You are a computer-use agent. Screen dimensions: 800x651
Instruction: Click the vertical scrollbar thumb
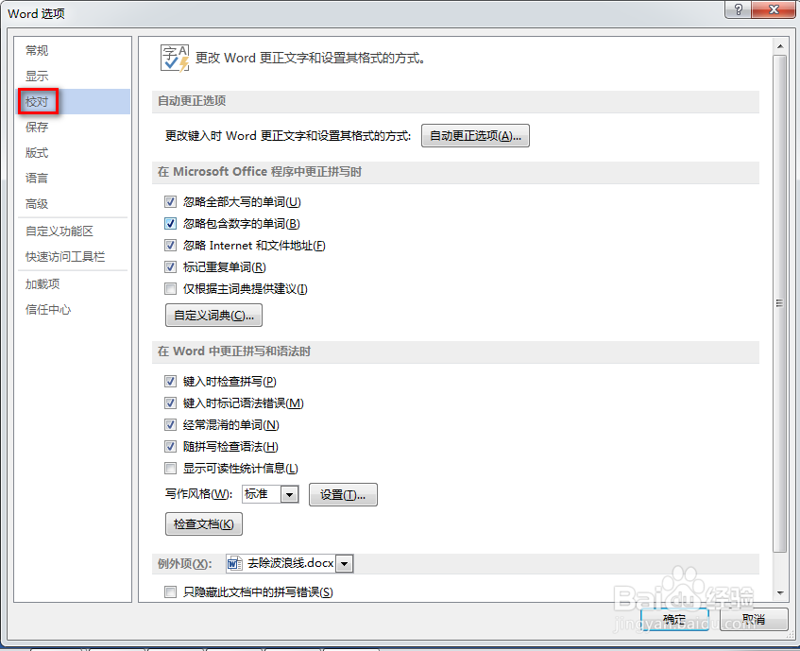coord(779,303)
